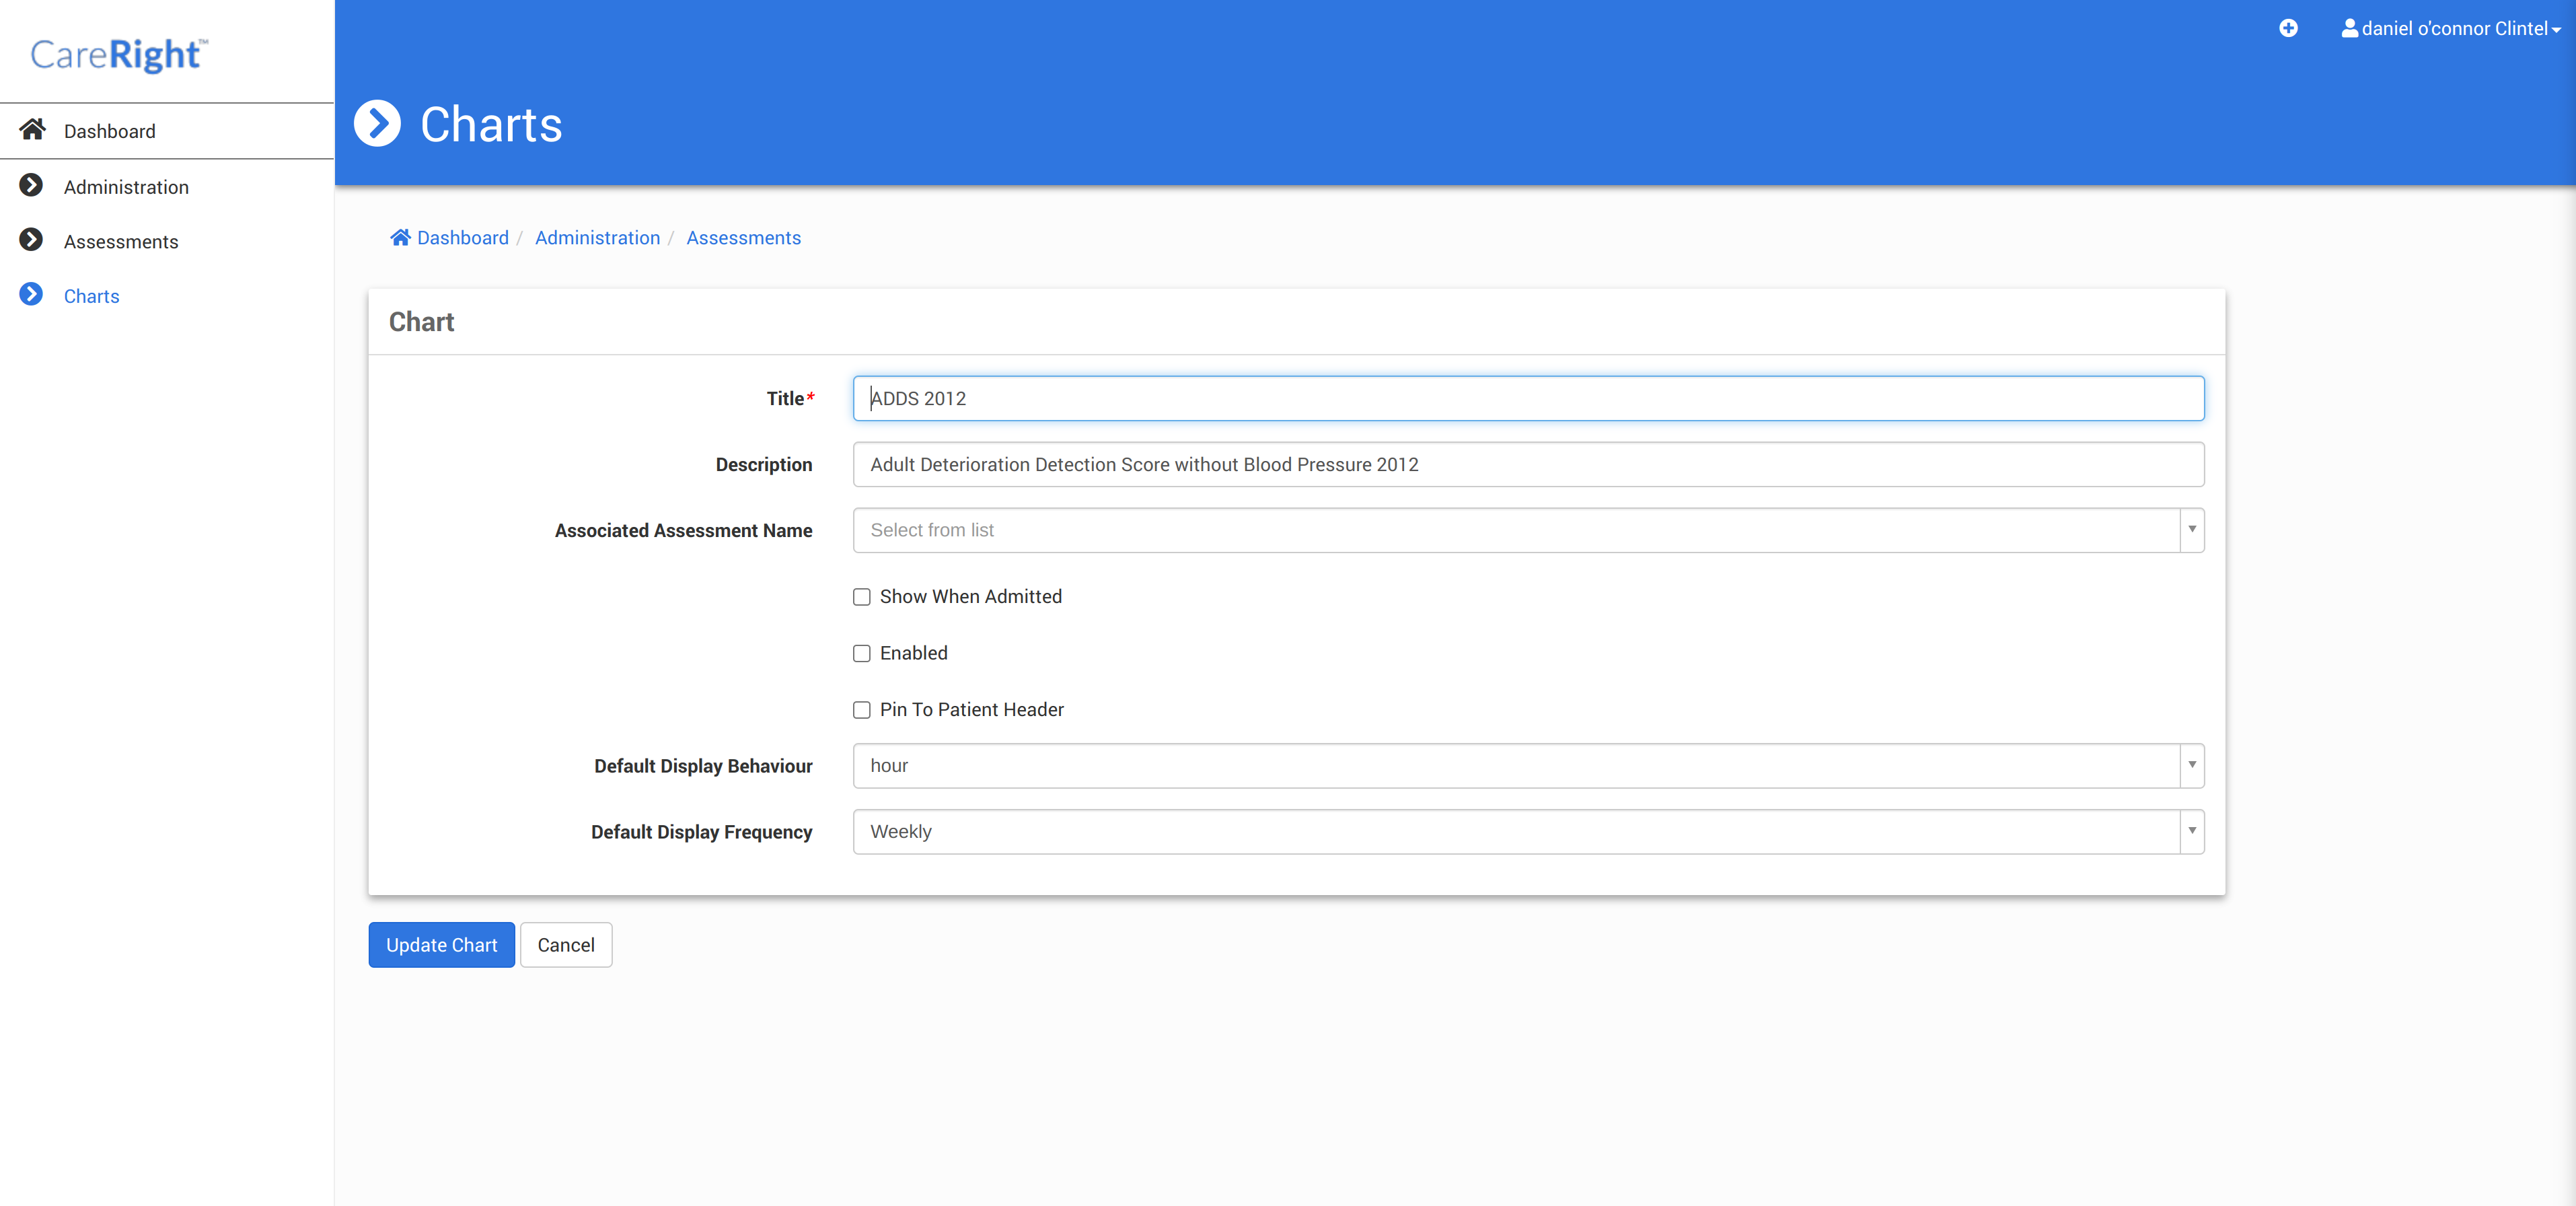Click the home icon in breadcrumb
The height and width of the screenshot is (1206, 2576).
[x=400, y=238]
